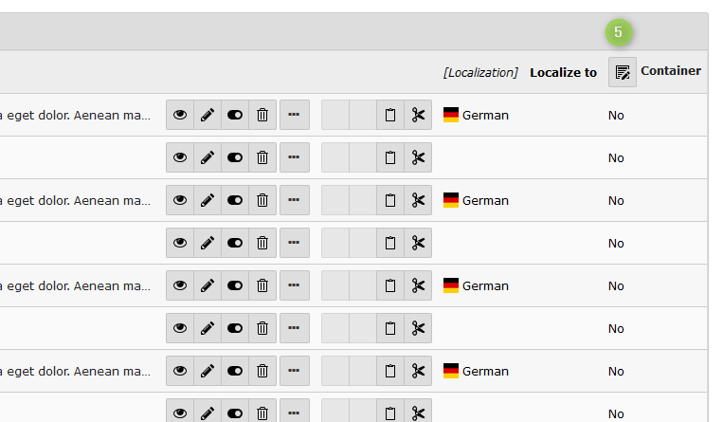Click the edit-column icon beside Container header
The height and width of the screenshot is (422, 723).
[623, 72]
